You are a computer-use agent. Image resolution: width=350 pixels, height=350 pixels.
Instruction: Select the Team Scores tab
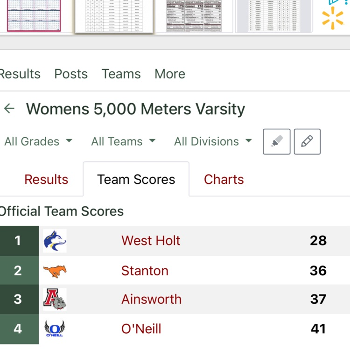click(136, 180)
